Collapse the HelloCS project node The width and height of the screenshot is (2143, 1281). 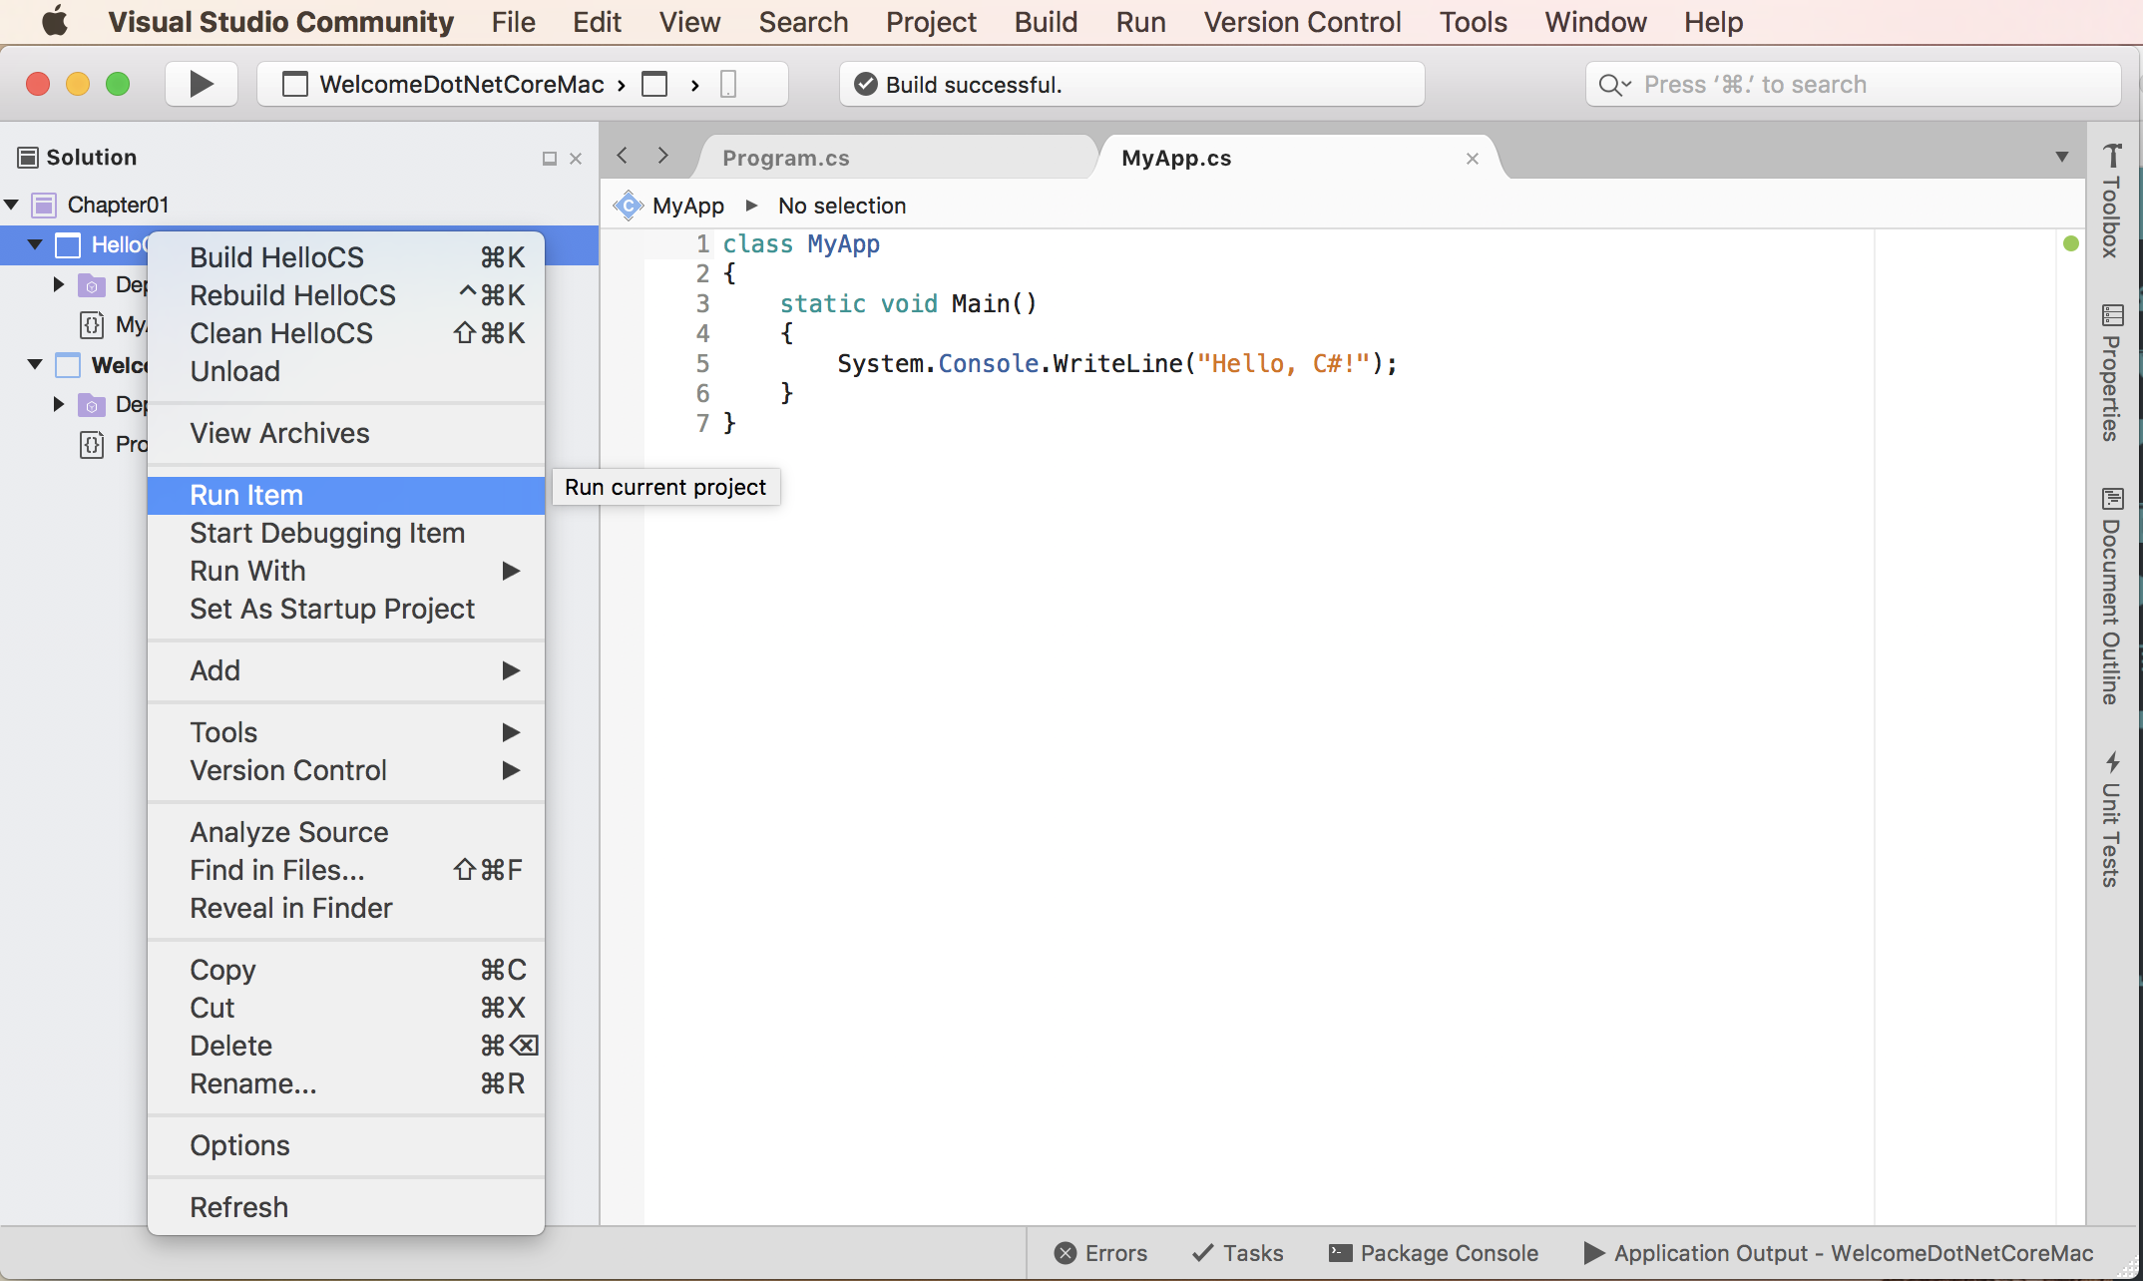(36, 244)
